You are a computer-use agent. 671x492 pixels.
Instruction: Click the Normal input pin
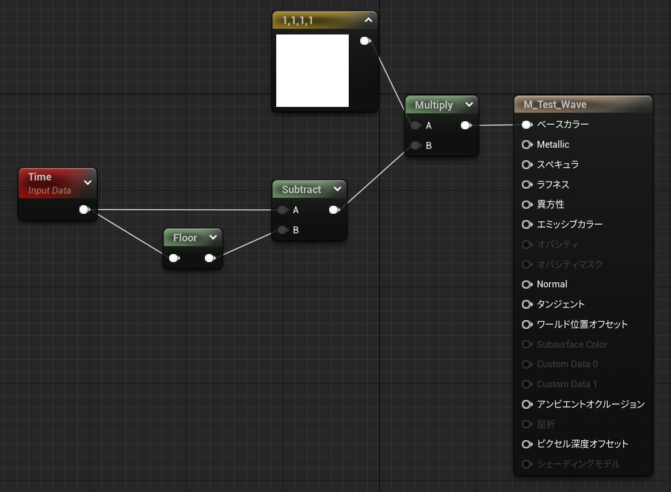coord(527,285)
